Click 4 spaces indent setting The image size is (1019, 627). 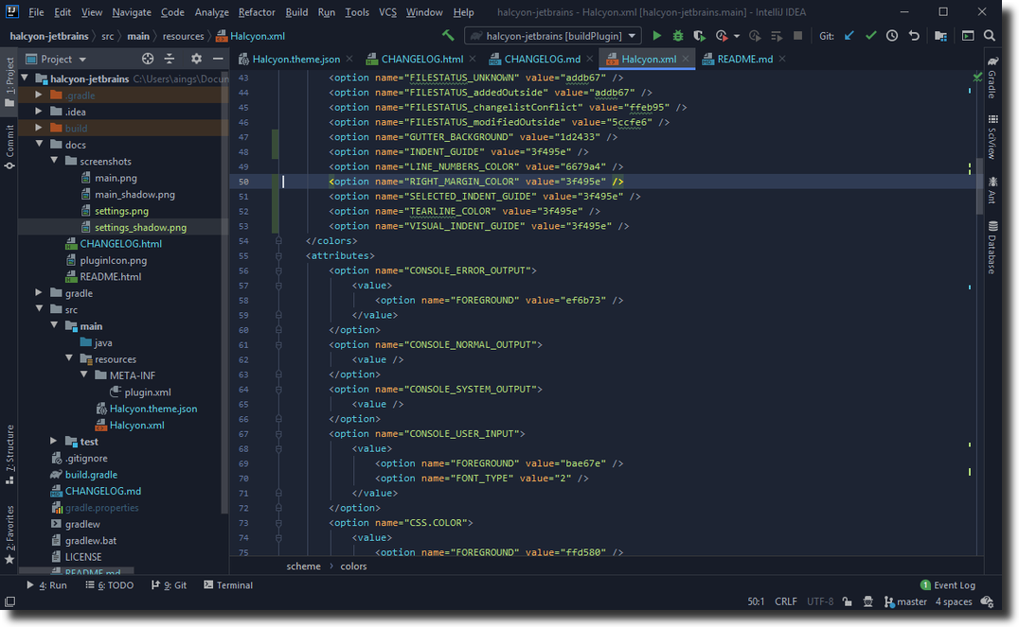(x=954, y=601)
